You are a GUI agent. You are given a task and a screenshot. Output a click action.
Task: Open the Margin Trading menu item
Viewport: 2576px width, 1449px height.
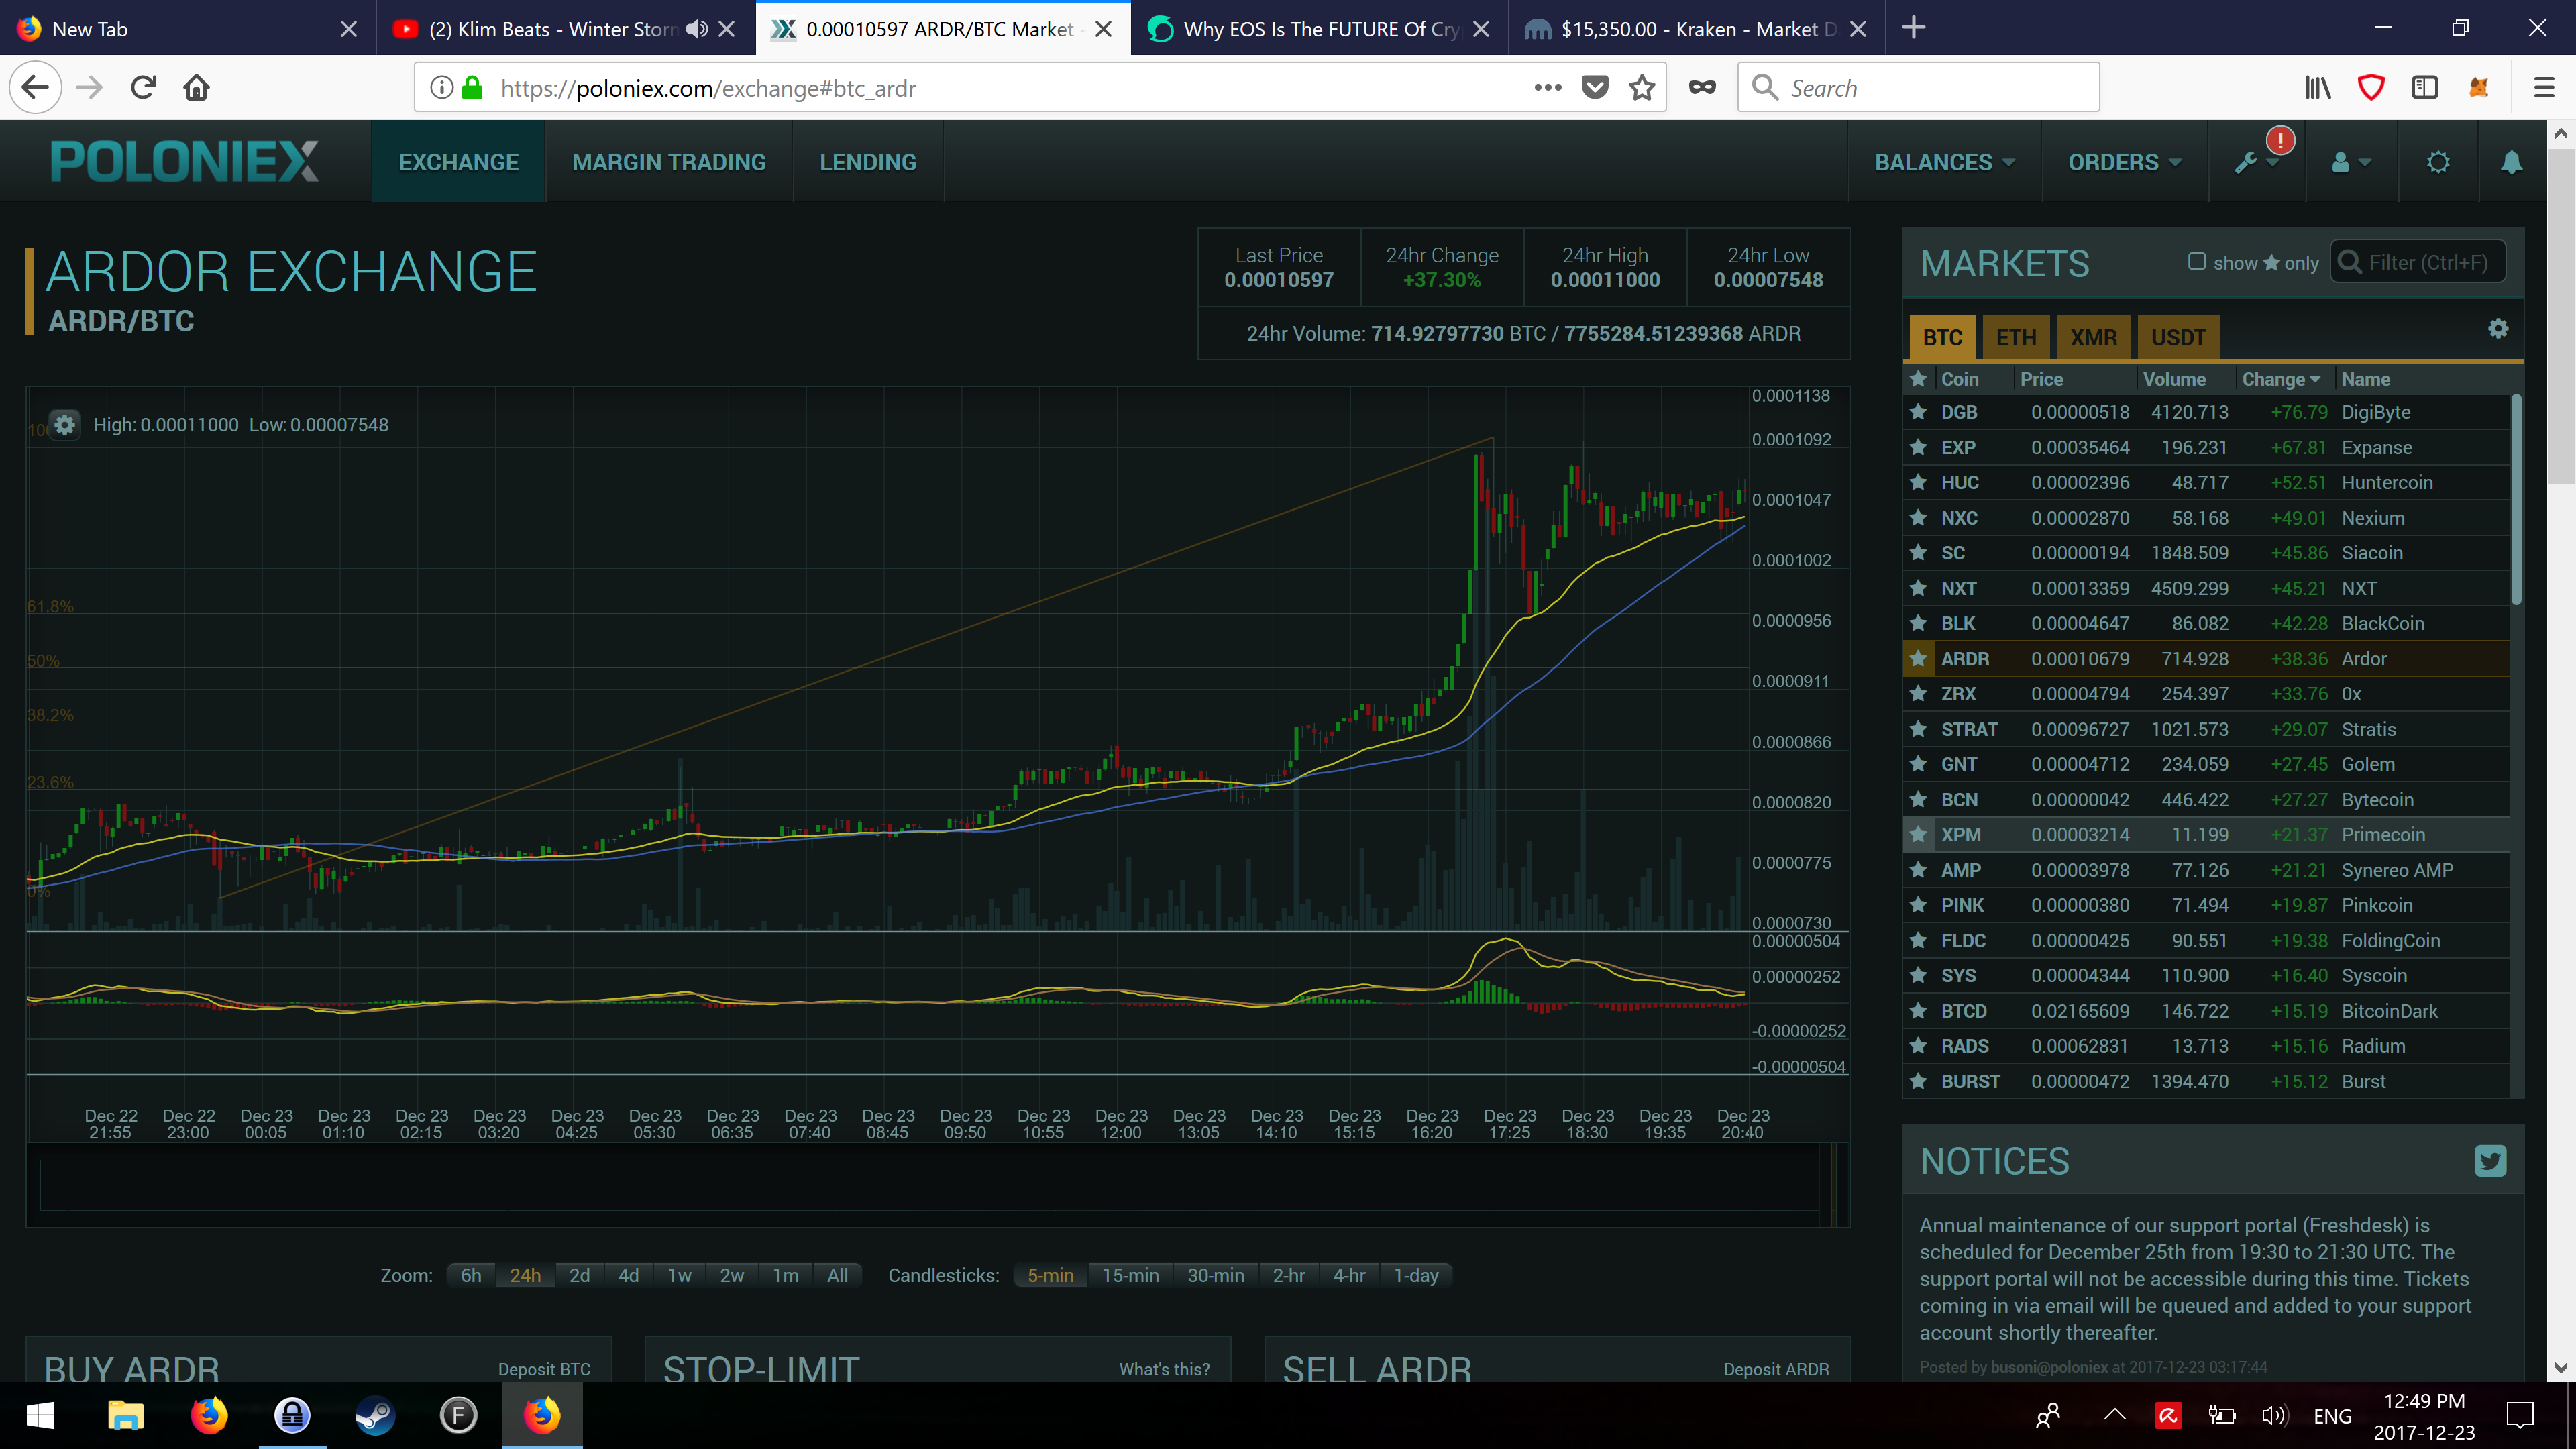(x=668, y=162)
